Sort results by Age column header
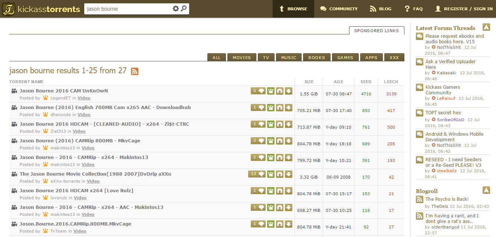 338,82
